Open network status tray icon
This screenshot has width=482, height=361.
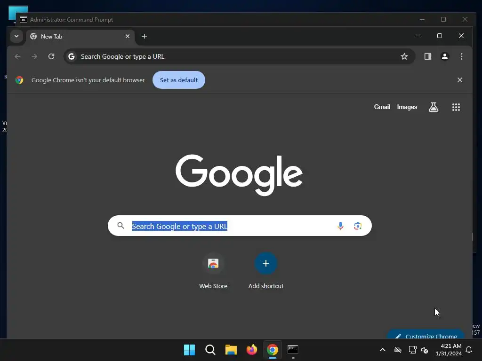tap(412, 350)
